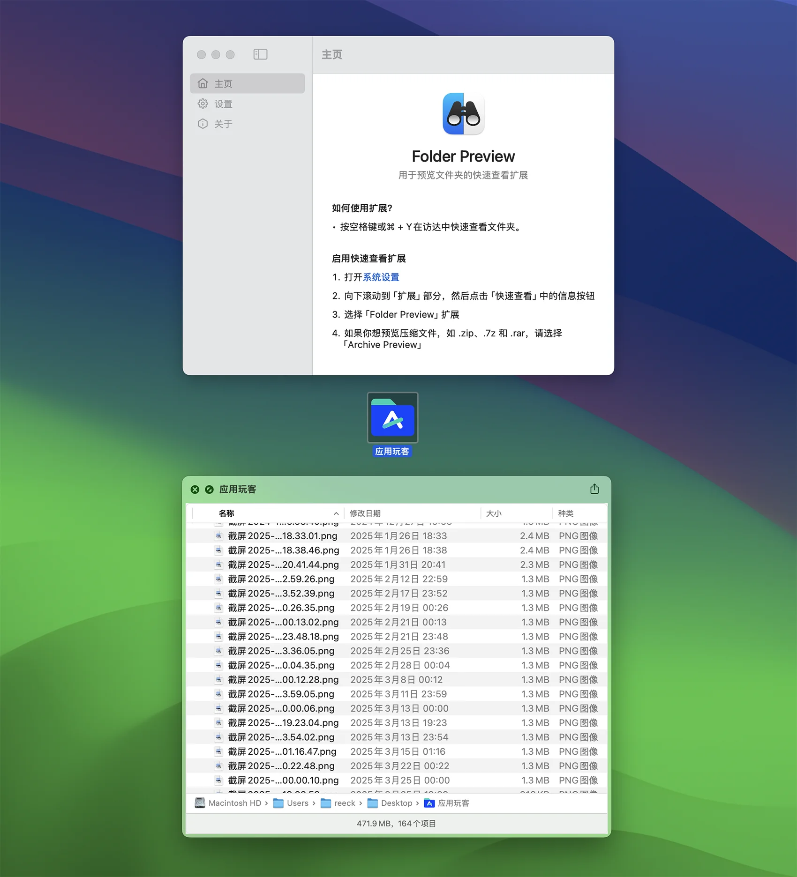Click Macintosh HD in the path bar
Image resolution: width=797 pixels, height=877 pixels.
[x=228, y=803]
